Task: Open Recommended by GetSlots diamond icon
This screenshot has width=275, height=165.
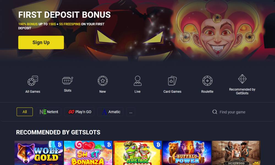Action: [x=242, y=79]
